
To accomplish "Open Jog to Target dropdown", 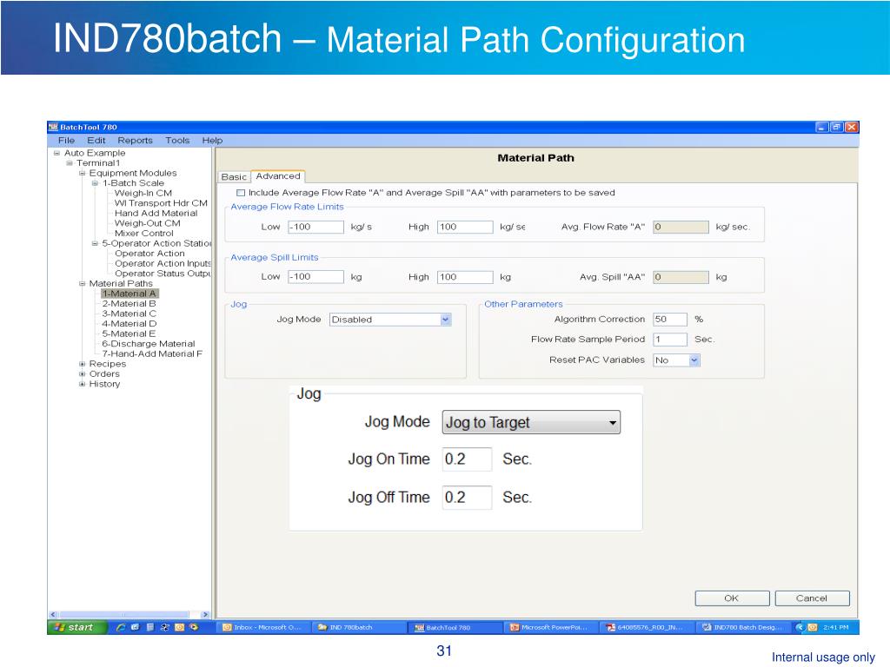I will [531, 423].
